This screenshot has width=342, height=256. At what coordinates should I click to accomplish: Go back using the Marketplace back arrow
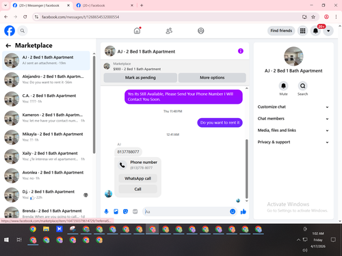click(x=8, y=46)
